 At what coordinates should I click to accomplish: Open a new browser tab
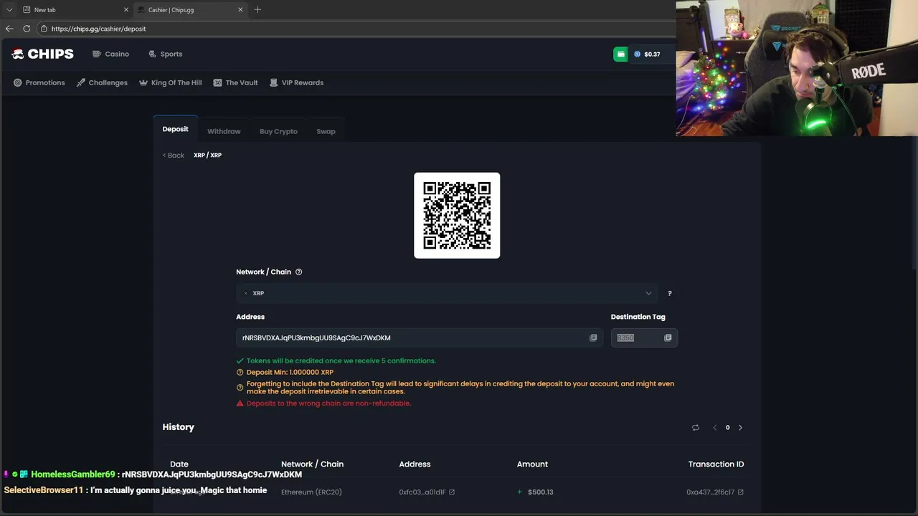pos(257,9)
